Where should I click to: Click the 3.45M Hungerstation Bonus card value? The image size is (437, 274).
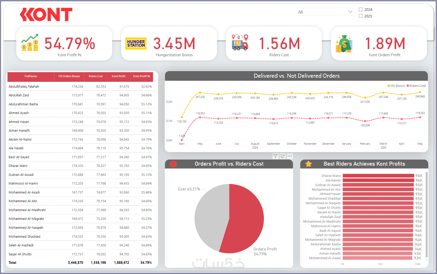click(x=174, y=43)
